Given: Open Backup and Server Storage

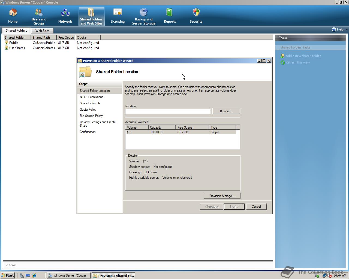Looking at the screenshot, I should pyautogui.click(x=144, y=16).
